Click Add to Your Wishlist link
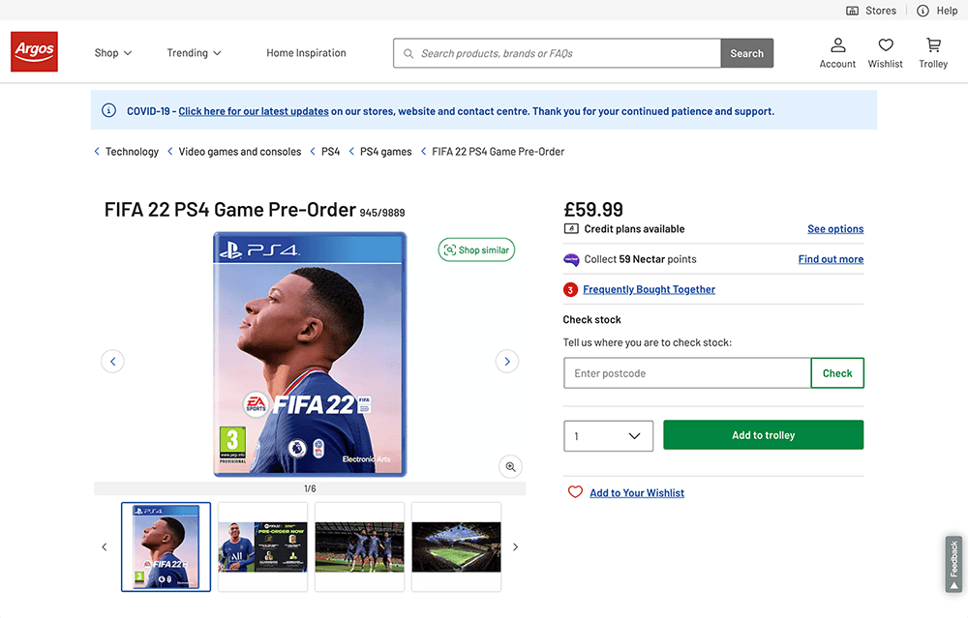This screenshot has width=968, height=618. [x=636, y=493]
